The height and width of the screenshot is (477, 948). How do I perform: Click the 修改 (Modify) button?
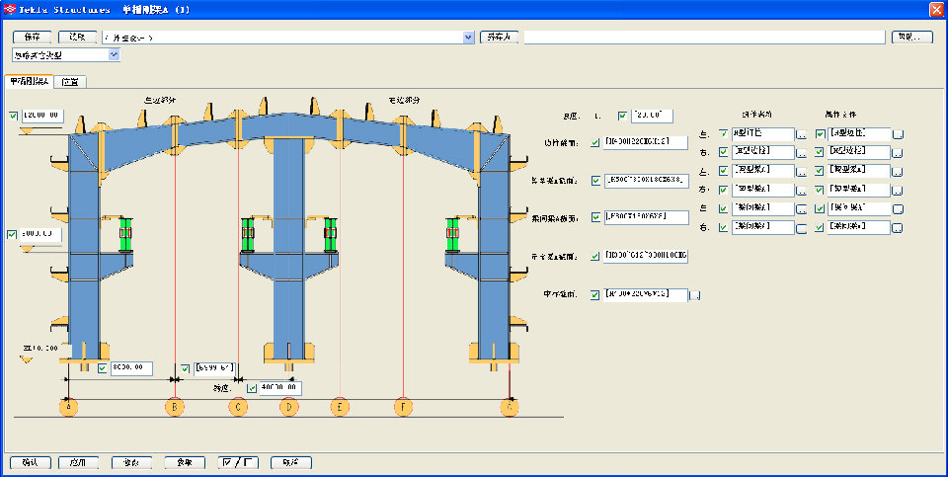click(131, 463)
